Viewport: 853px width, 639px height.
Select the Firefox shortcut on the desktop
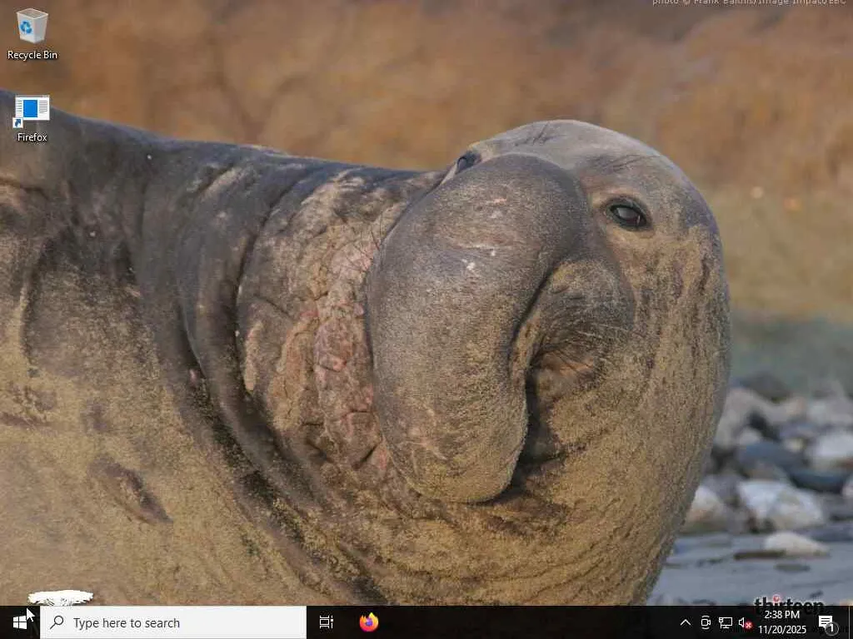tap(32, 118)
